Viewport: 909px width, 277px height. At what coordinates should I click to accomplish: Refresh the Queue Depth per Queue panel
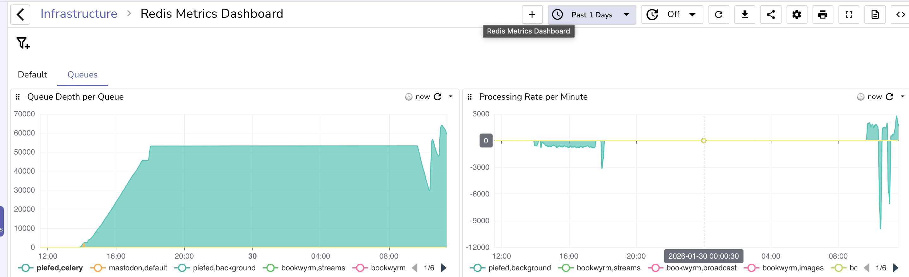pyautogui.click(x=437, y=97)
